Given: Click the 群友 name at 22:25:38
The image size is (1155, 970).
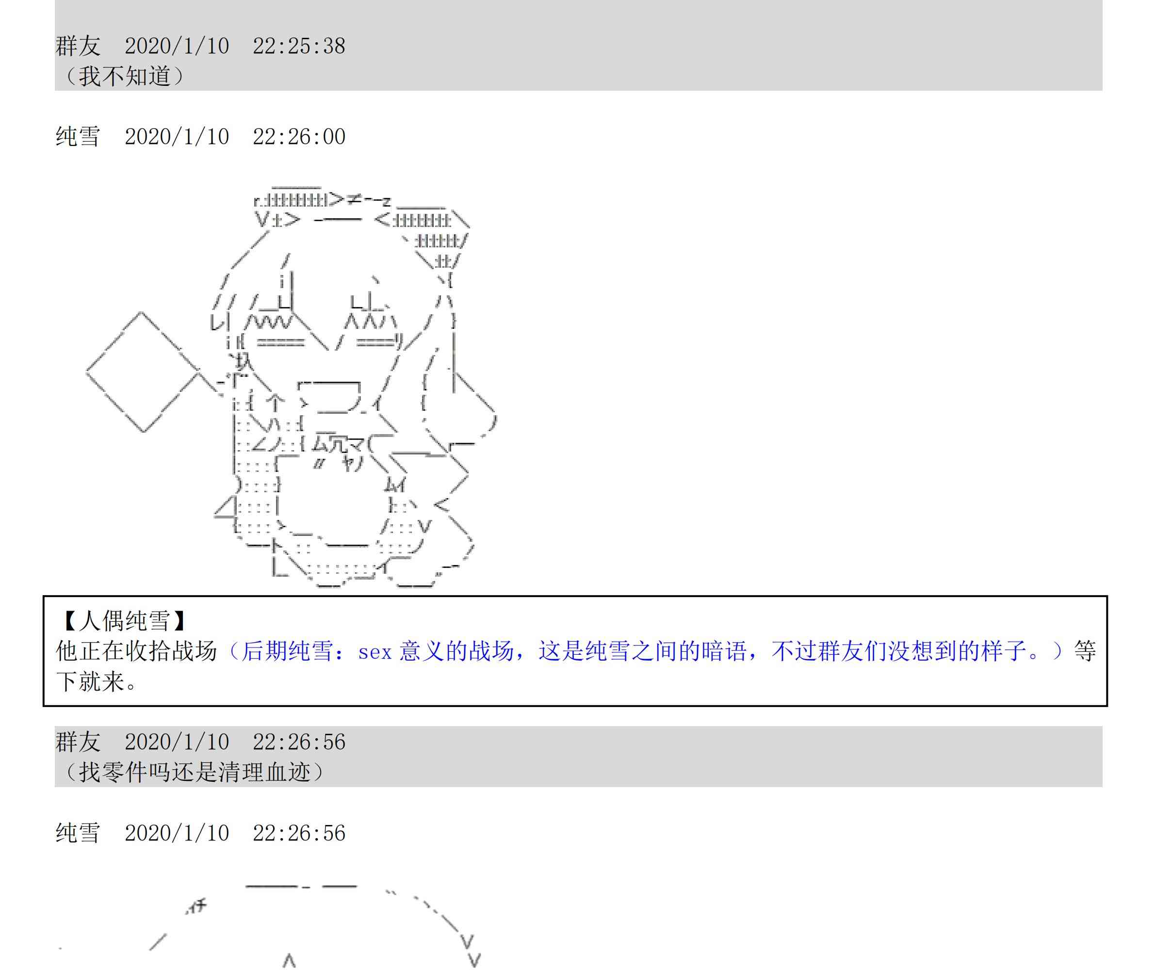Looking at the screenshot, I should click(78, 46).
